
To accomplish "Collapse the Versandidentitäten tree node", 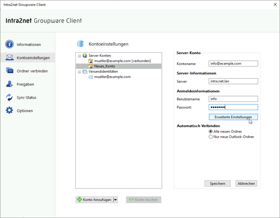I will (x=79, y=72).
